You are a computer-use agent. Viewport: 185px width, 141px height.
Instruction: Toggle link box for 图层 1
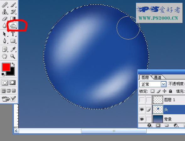pos(149,100)
